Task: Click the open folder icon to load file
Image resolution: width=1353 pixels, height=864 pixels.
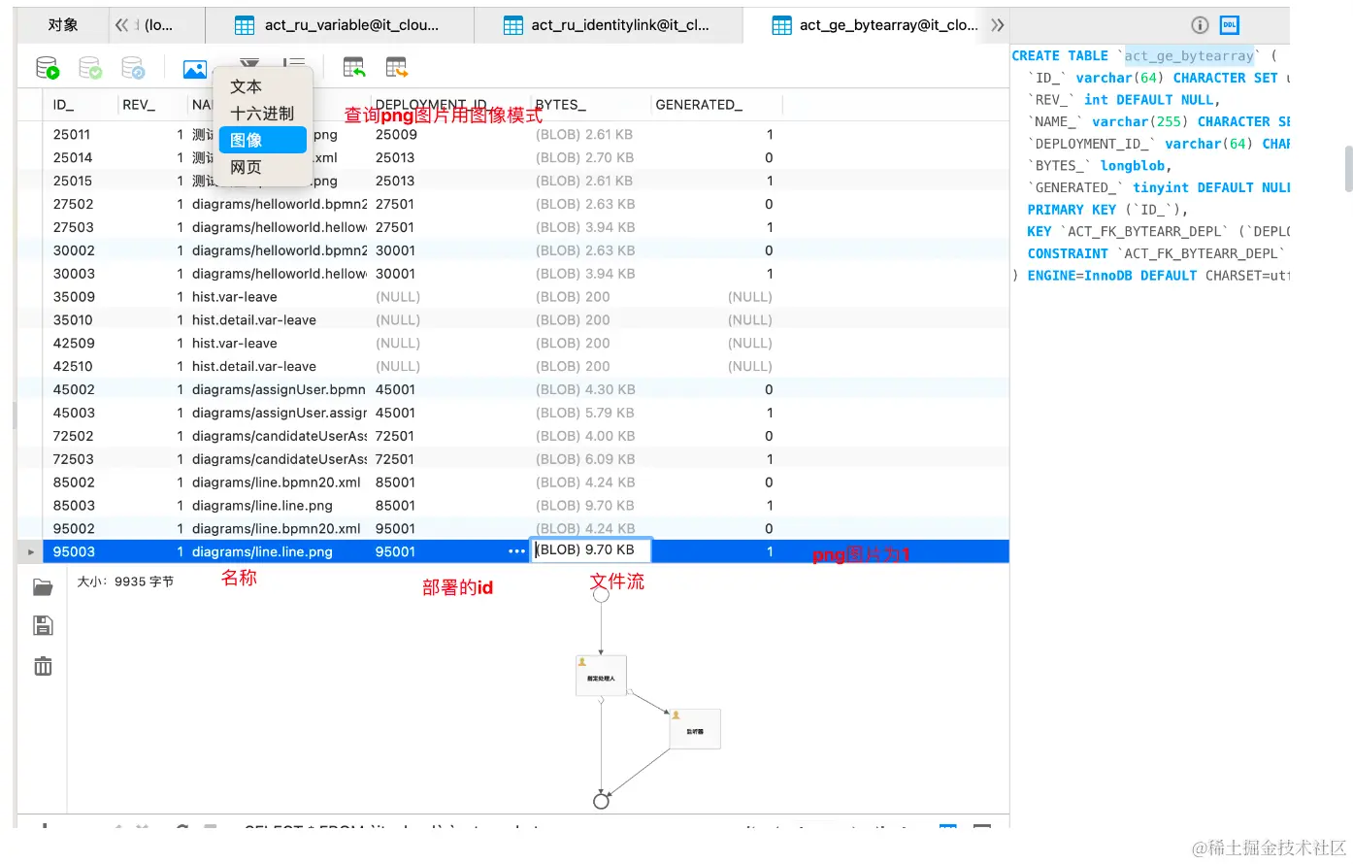Action: pos(43,587)
